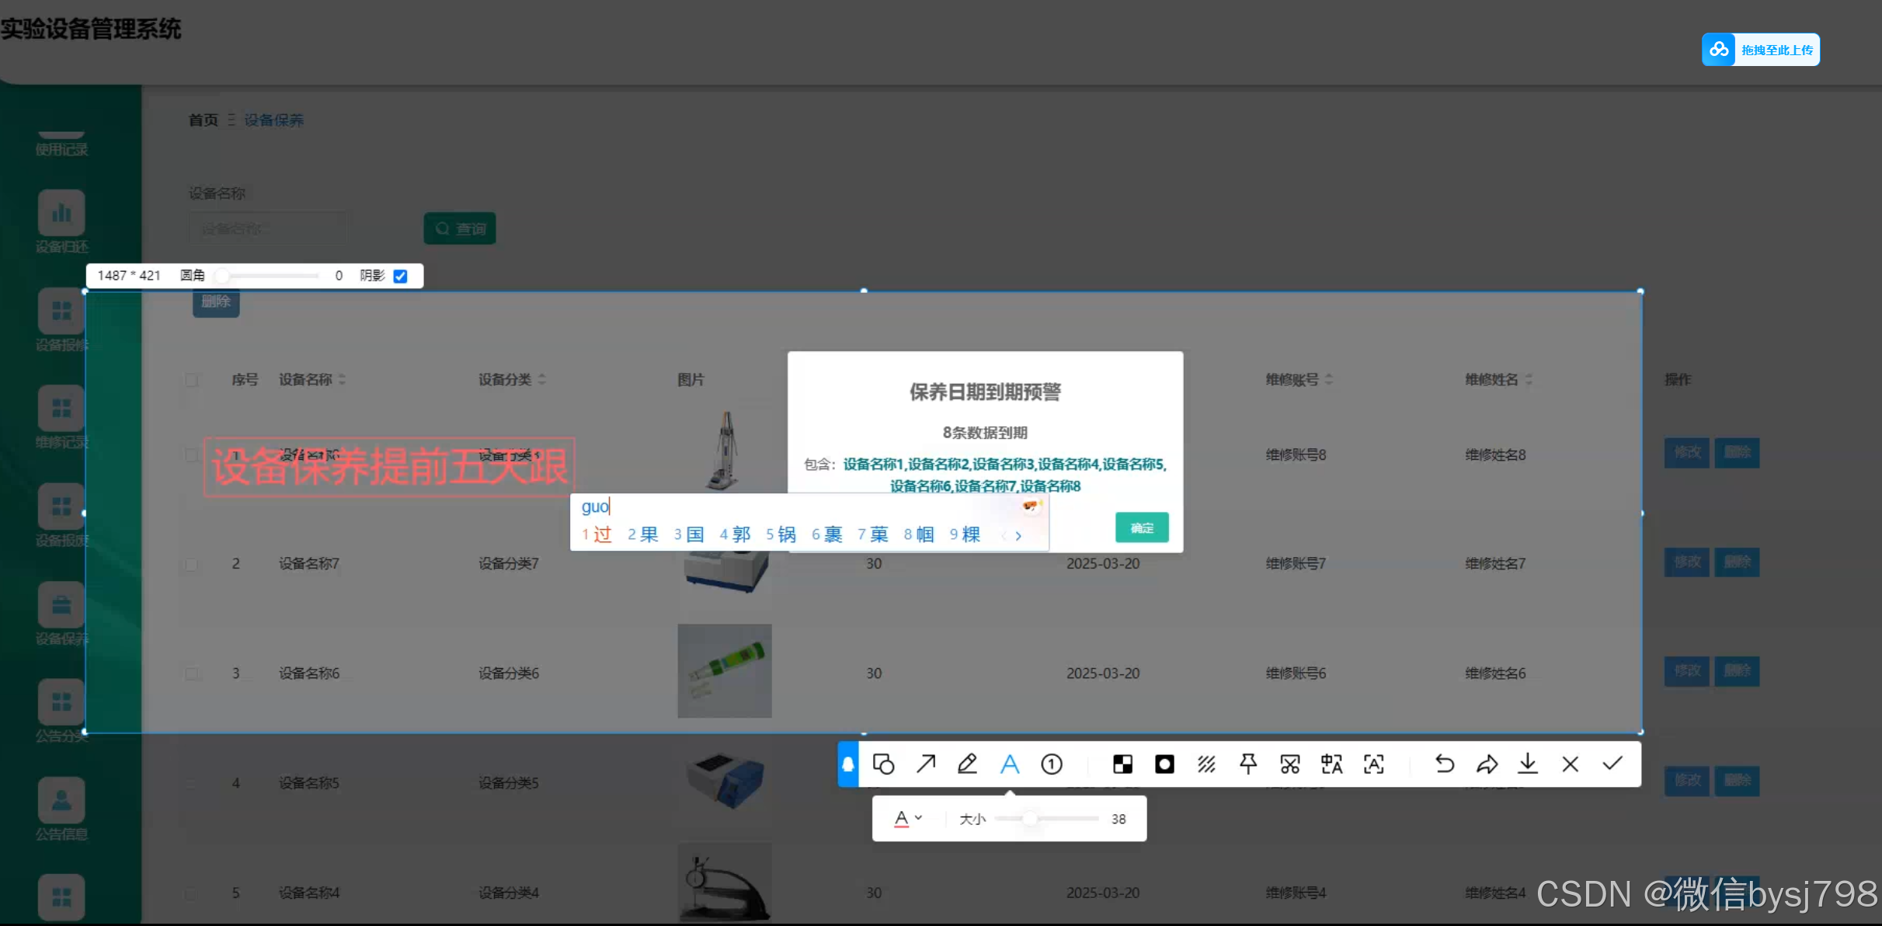This screenshot has width=1882, height=926.
Task: Click the scissors long-screenshot icon
Action: 1290,764
